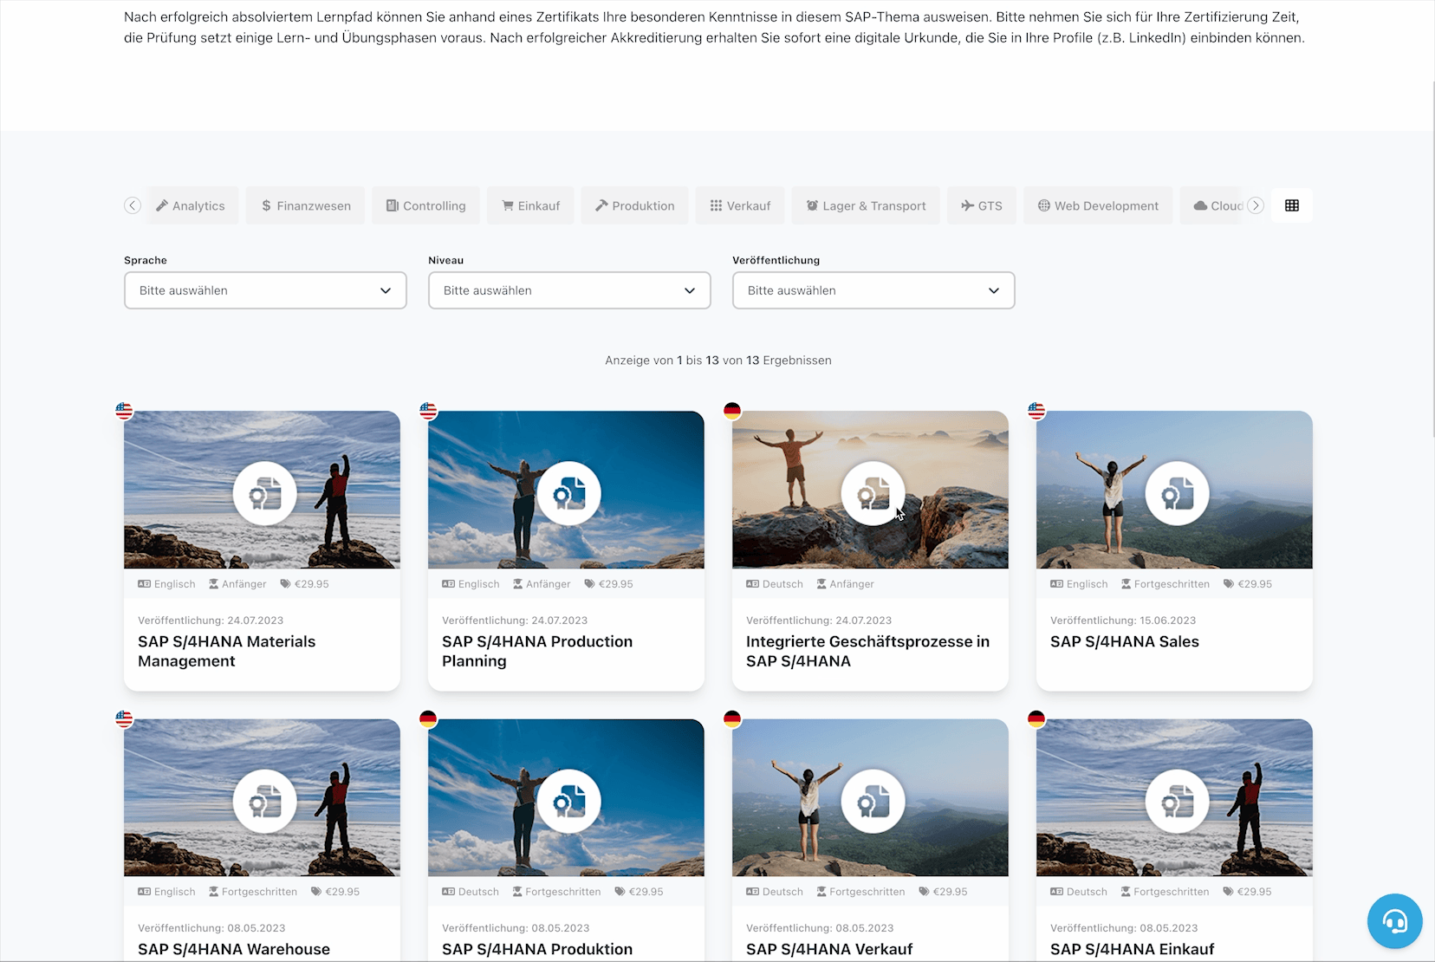This screenshot has width=1435, height=962.
Task: Open Integrierte Geschäftsprozesse in SAP S/4HANA title
Action: (867, 651)
